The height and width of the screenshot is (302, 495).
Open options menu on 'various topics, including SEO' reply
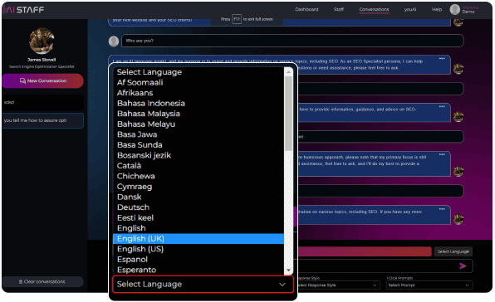[442, 209]
